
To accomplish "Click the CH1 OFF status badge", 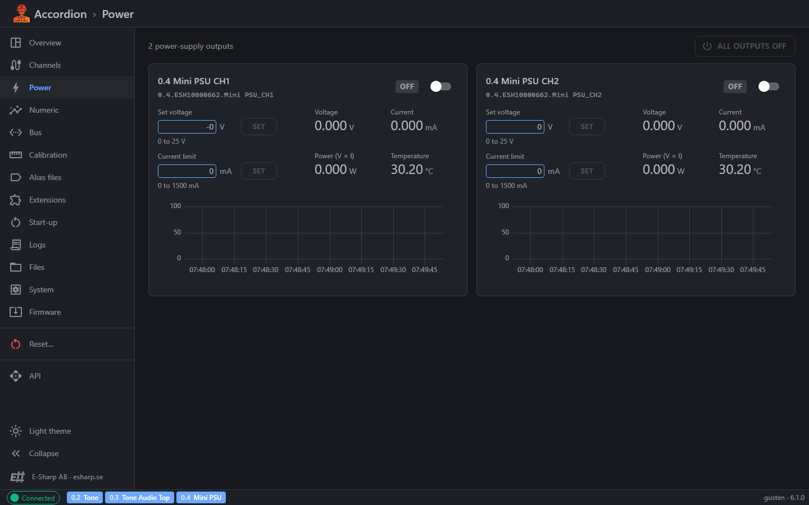I will [x=407, y=86].
